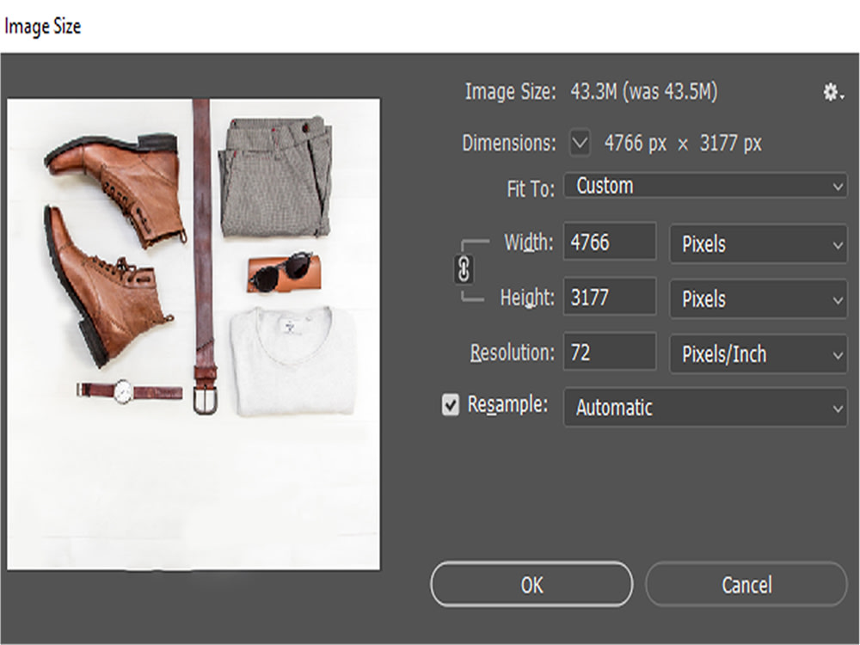Click the Width value field
Image resolution: width=860 pixels, height=645 pixels.
pos(610,242)
